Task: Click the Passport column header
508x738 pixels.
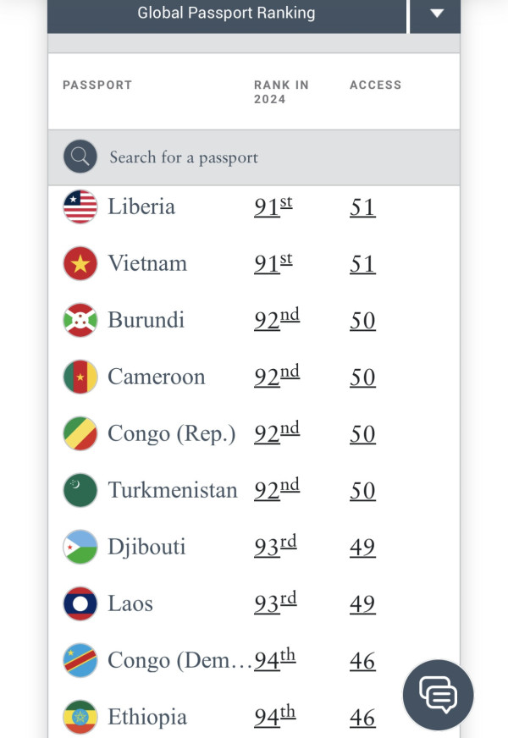Action: pyautogui.click(x=97, y=85)
